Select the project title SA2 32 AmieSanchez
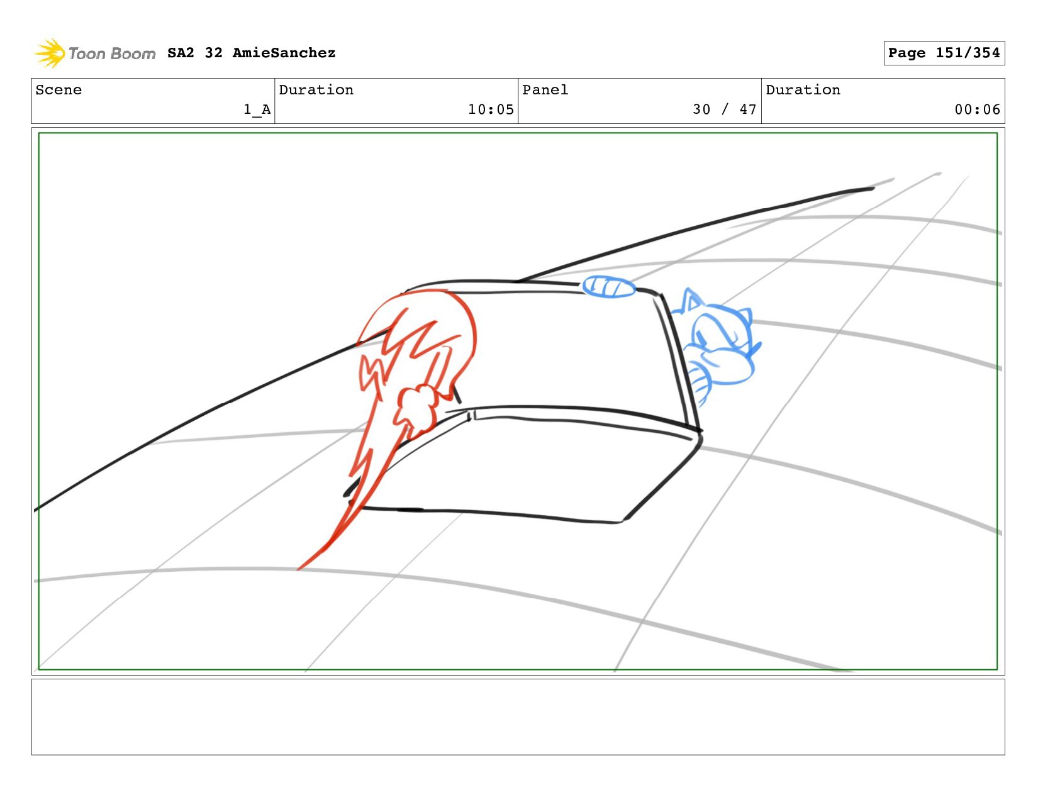The image size is (1038, 802). [x=251, y=53]
